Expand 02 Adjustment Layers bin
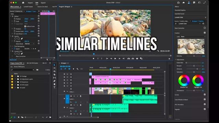 point(15,79)
